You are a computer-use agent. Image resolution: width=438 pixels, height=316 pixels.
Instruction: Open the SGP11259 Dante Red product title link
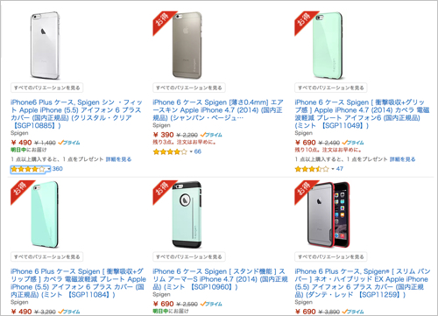tap(363, 283)
